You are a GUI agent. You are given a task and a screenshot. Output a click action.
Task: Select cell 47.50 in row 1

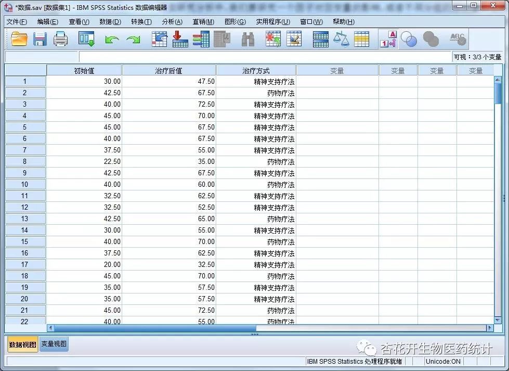click(x=169, y=81)
